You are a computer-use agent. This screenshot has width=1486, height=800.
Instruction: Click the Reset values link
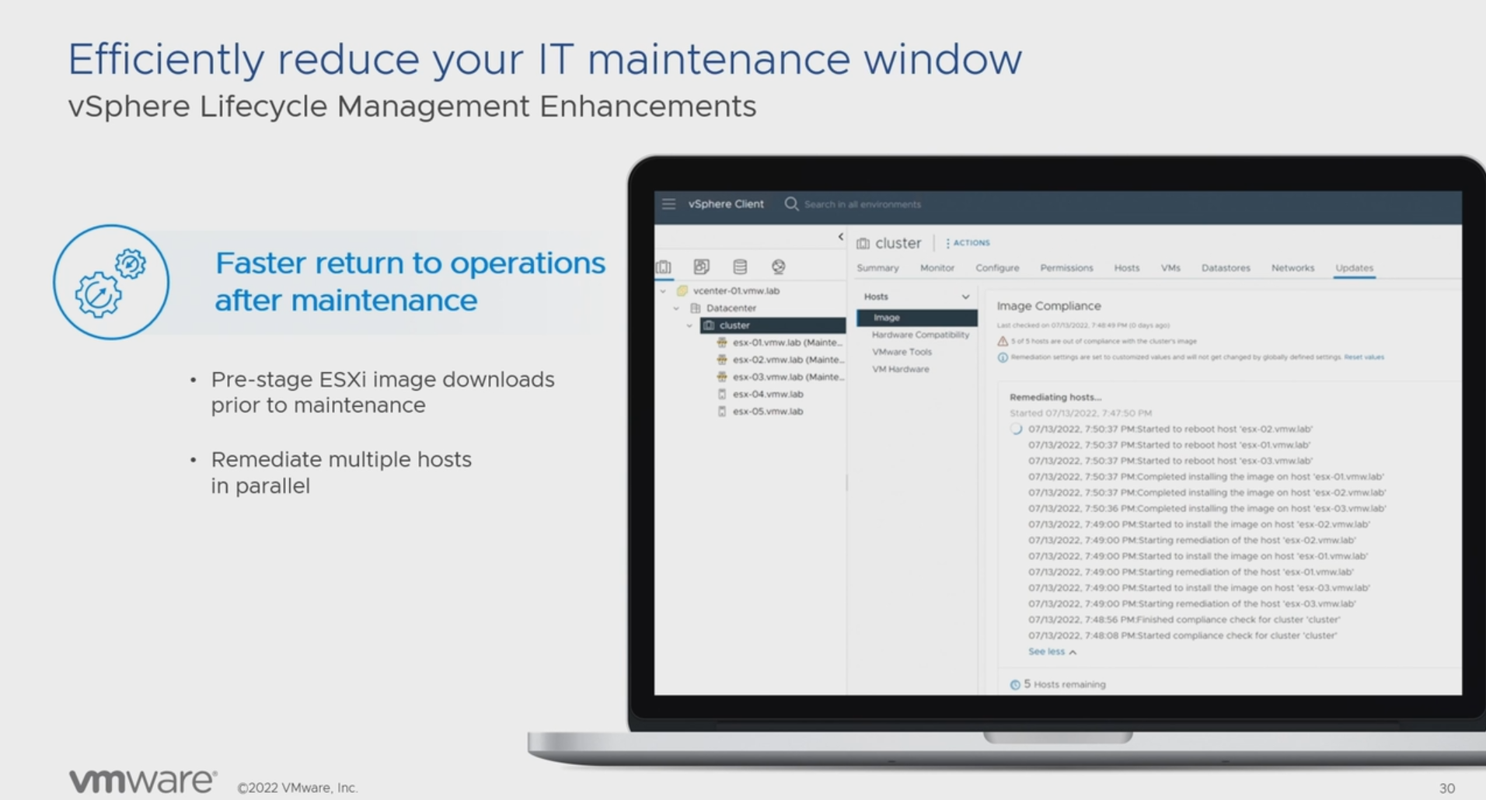click(1364, 357)
